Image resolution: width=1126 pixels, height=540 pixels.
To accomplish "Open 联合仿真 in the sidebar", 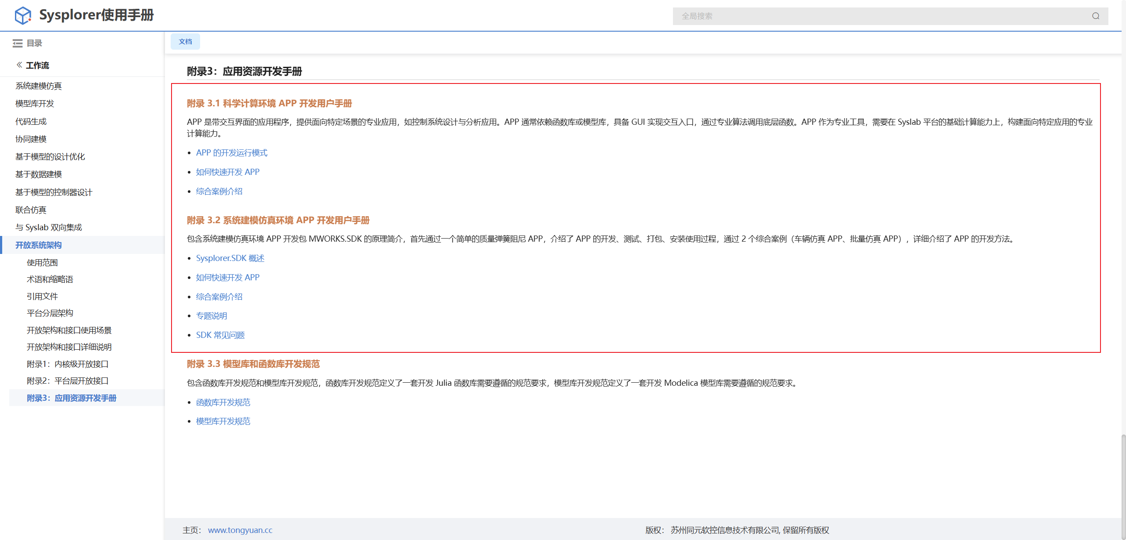I will [x=31, y=210].
